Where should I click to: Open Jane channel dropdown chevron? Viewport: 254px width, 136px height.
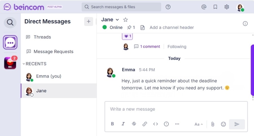pos(117,20)
